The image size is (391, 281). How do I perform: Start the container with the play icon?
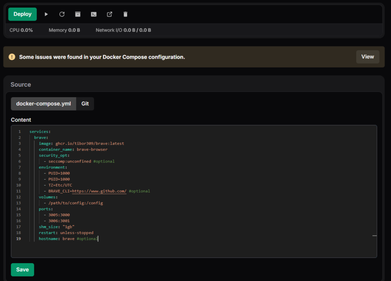coord(46,14)
